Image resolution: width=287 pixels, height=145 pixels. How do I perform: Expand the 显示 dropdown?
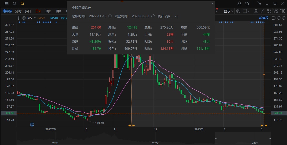[x=228, y=11]
